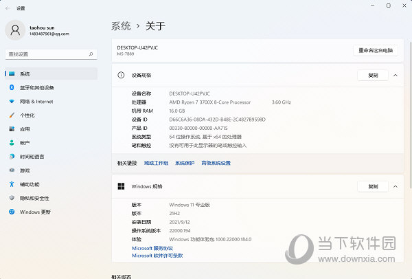Open 时间和语言 settings category
Viewport: 412px width, 279px height.
point(51,157)
